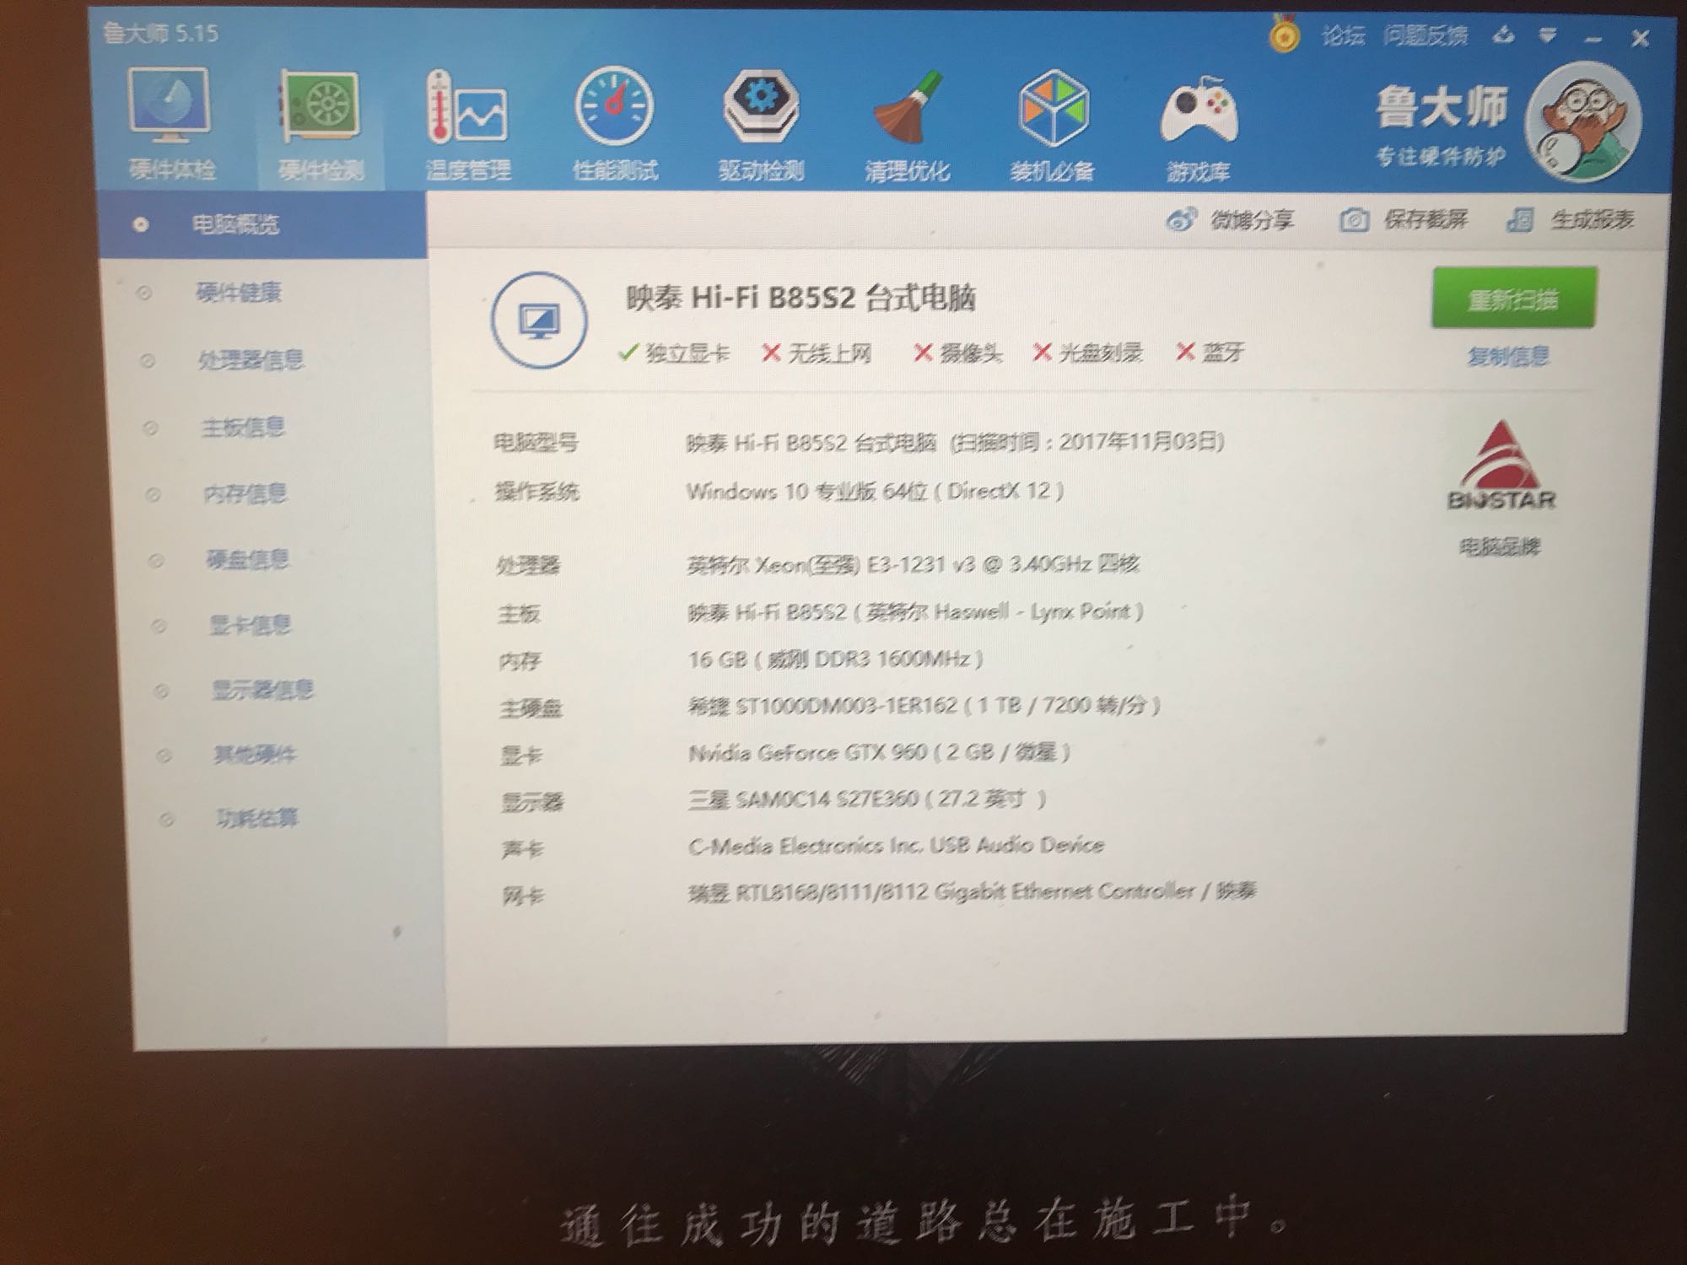Select 电脑概览 in the sidebar
The width and height of the screenshot is (1687, 1265).
click(x=263, y=224)
